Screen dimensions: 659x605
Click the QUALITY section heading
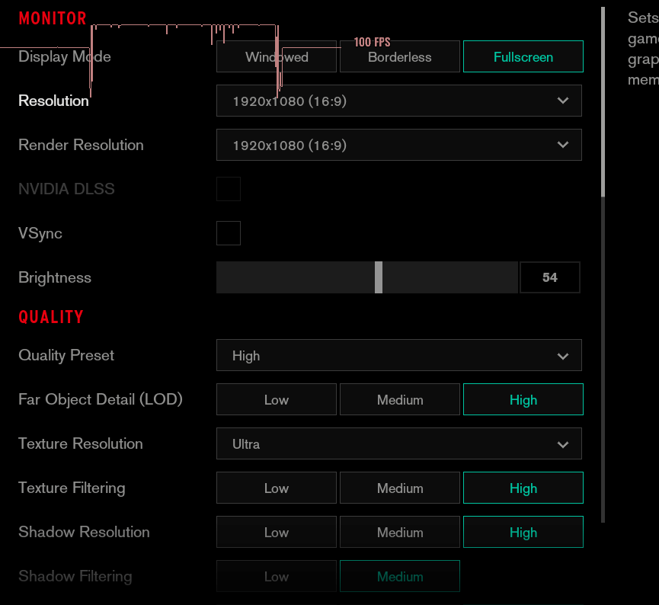click(x=51, y=317)
